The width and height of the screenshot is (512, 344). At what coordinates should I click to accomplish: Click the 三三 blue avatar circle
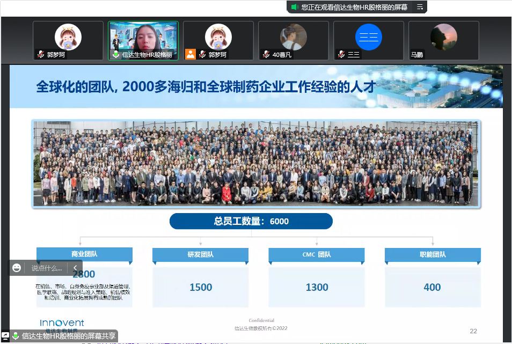[369, 37]
